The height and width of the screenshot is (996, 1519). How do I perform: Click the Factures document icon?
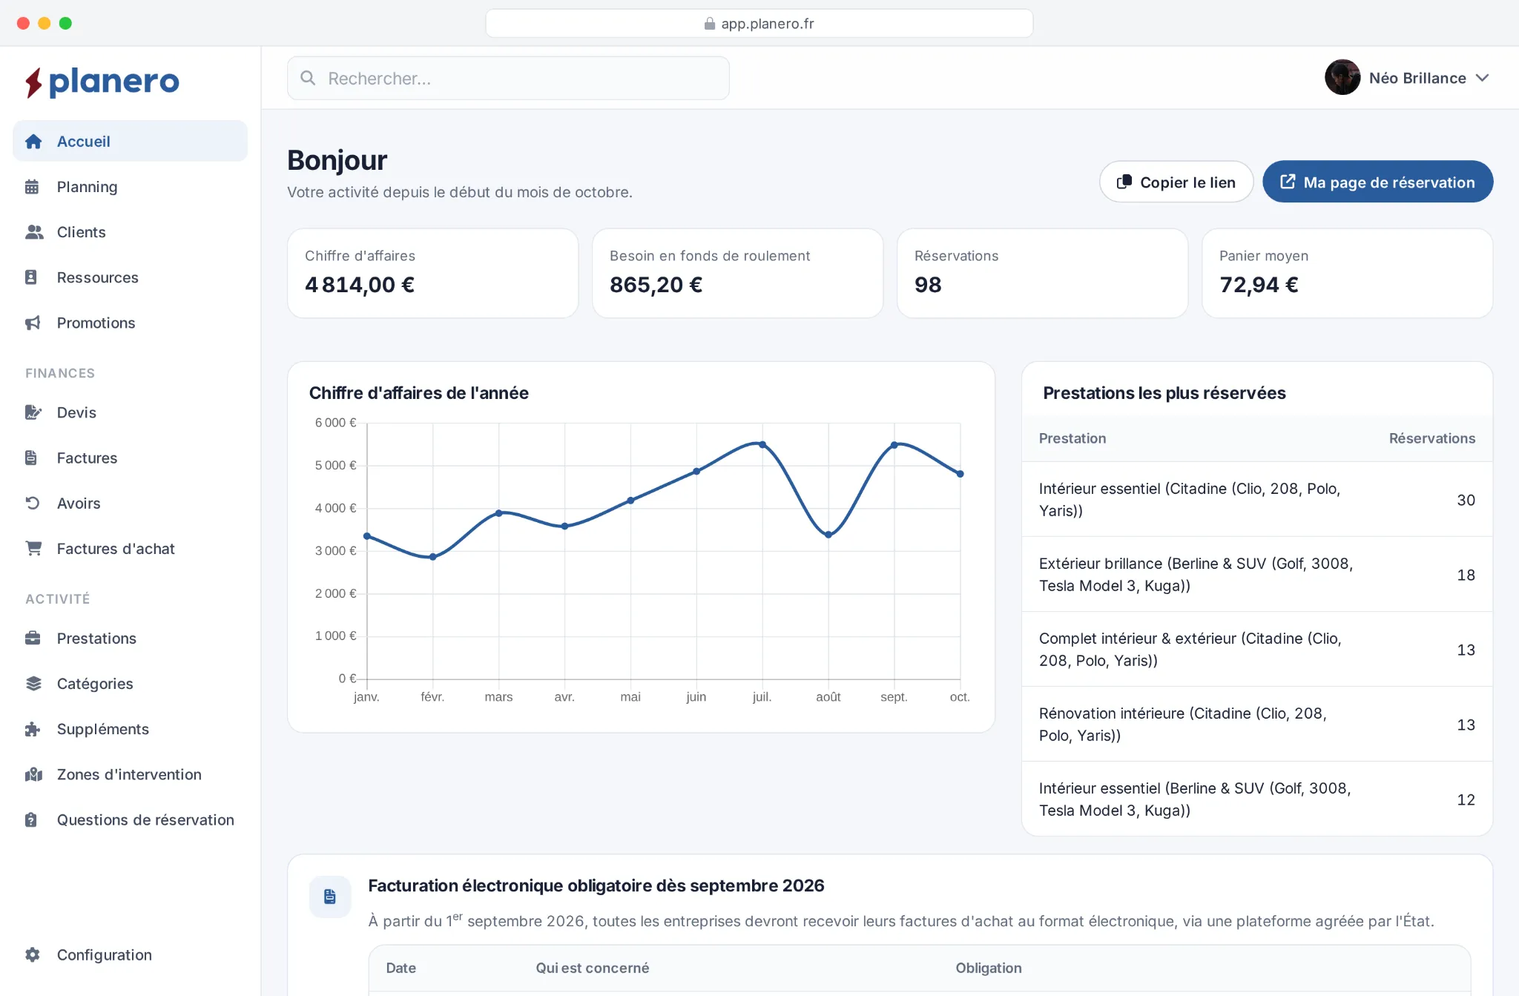[x=31, y=458]
